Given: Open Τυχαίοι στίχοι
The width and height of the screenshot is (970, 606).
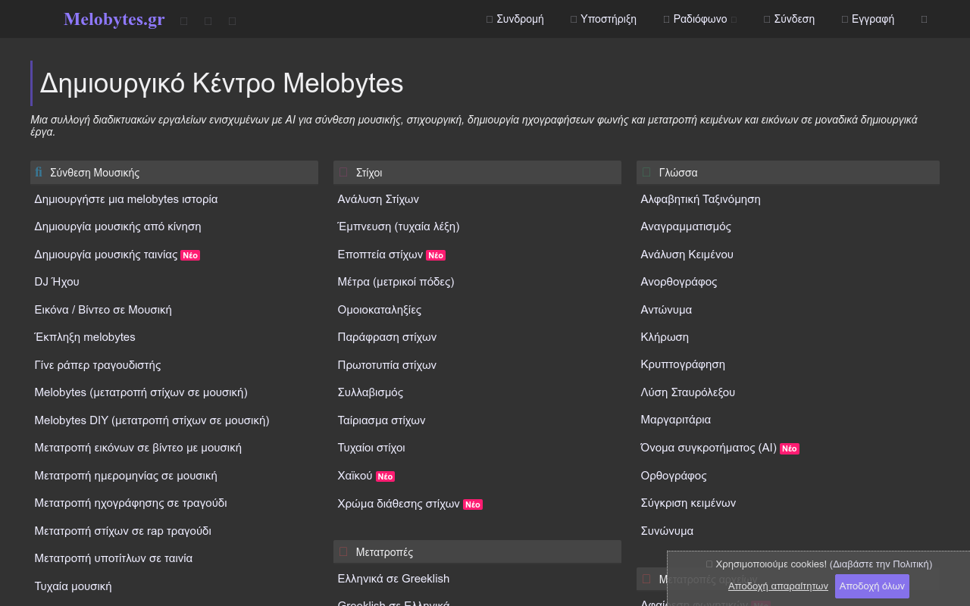Looking at the screenshot, I should [x=371, y=448].
